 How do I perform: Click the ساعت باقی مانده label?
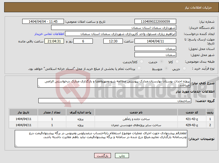coord(31,42)
